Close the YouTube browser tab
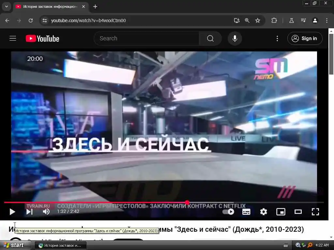 point(83,7)
